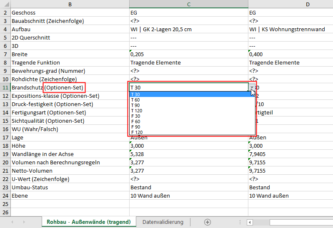Image resolution: width=333 pixels, height=228 pixels.
Task: Click the Bewehrungs-grad (Nummer) cell
Action: click(x=70, y=71)
